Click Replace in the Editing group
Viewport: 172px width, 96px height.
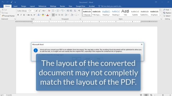point(167,13)
